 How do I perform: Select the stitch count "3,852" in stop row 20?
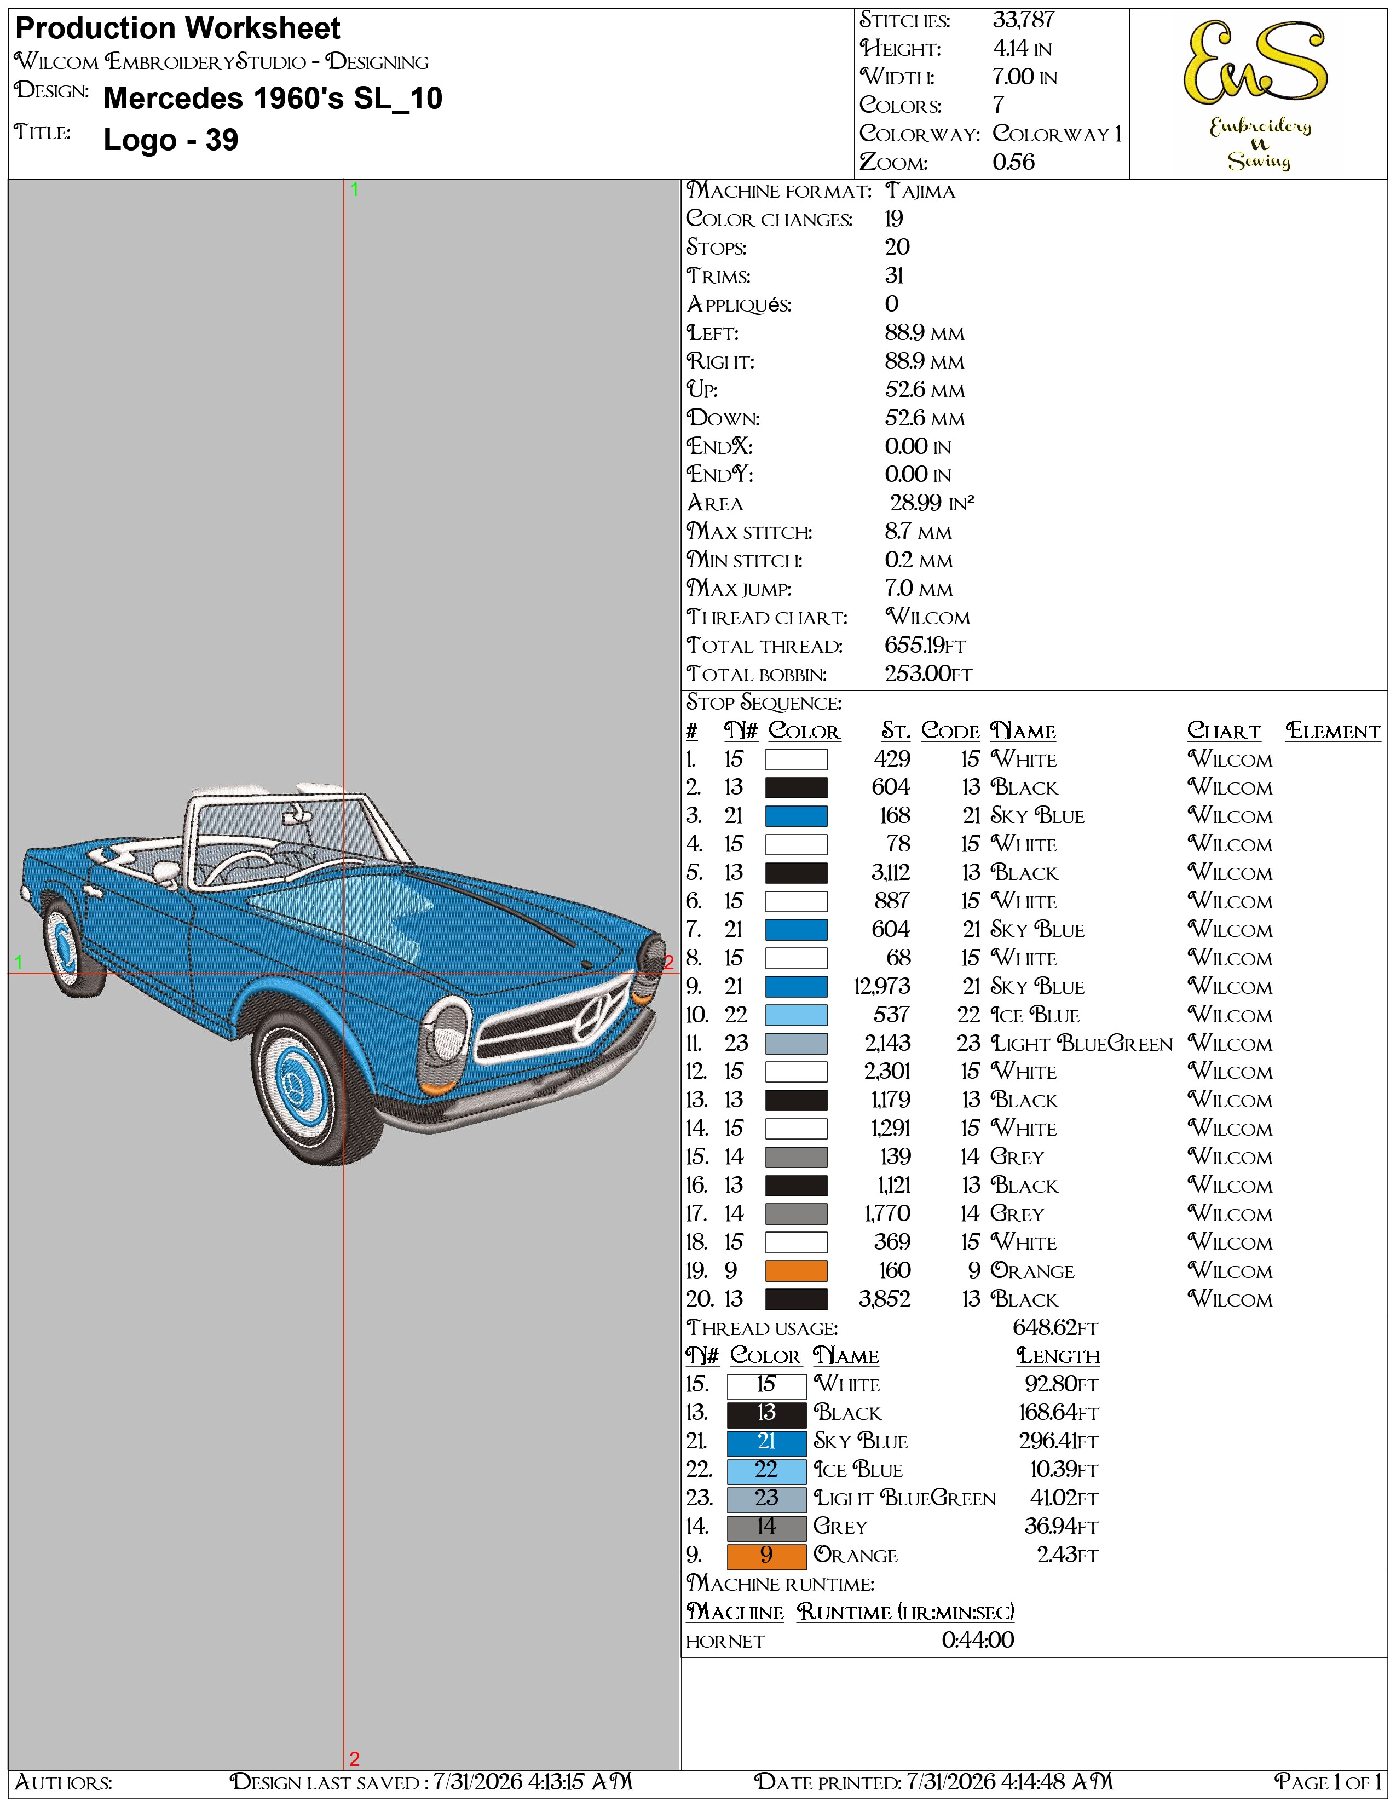(x=884, y=1299)
